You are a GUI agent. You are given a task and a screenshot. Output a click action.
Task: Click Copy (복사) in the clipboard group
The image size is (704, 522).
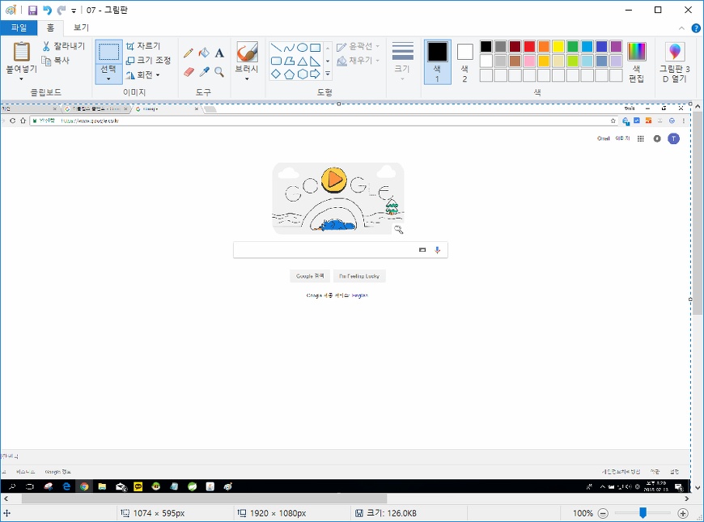pyautogui.click(x=56, y=60)
